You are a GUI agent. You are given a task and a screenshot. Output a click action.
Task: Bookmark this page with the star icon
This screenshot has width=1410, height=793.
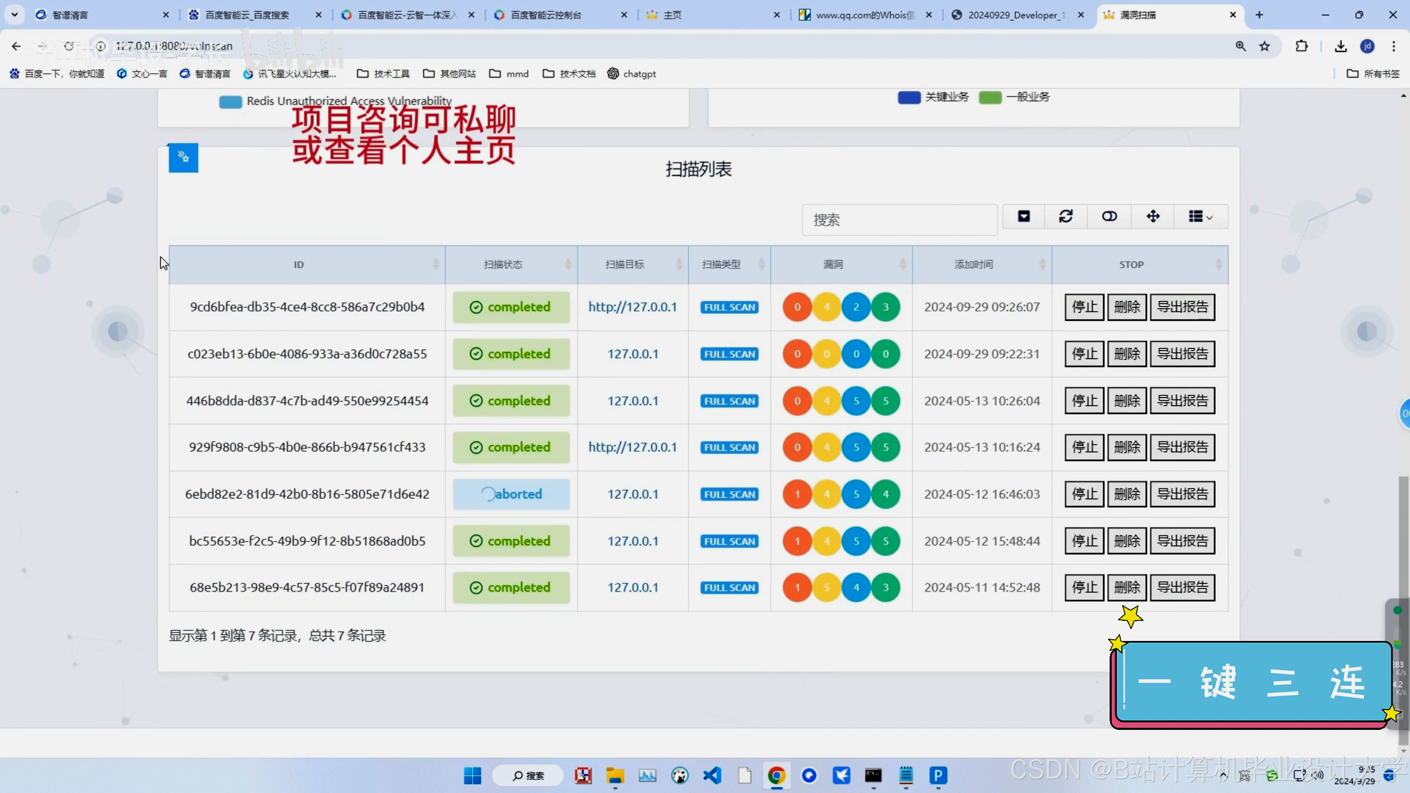1264,47
